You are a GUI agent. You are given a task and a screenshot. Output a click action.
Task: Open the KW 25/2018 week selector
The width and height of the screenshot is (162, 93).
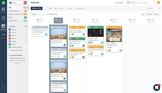[x=52, y=14]
